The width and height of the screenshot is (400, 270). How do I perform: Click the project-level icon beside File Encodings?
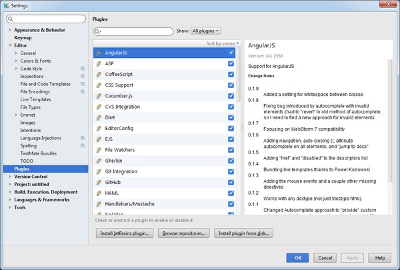[83, 91]
